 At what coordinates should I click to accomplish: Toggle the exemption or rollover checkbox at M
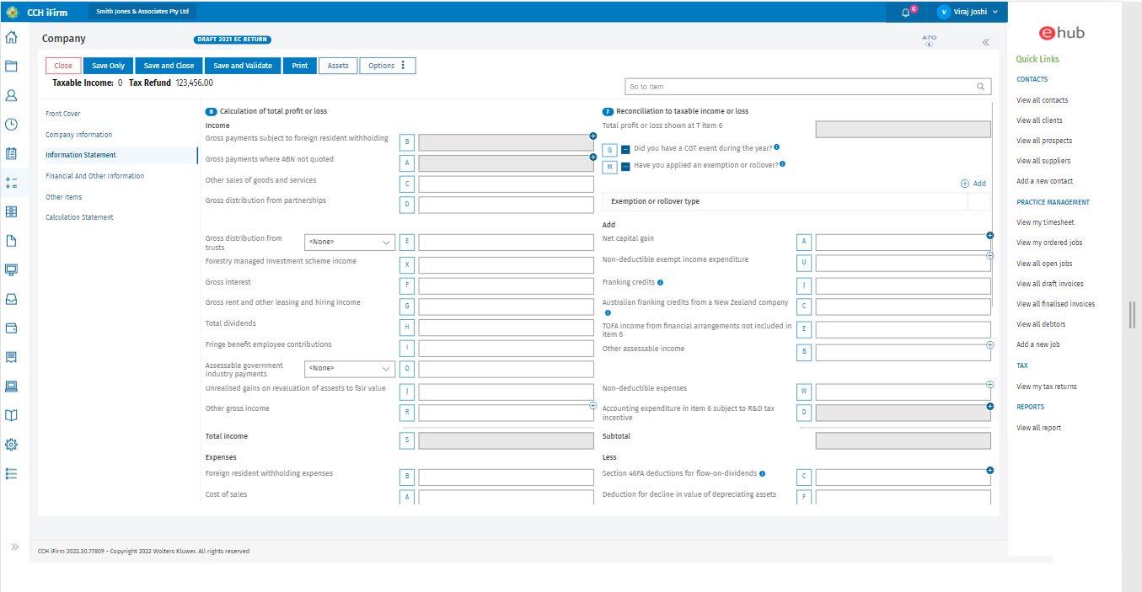click(x=625, y=167)
